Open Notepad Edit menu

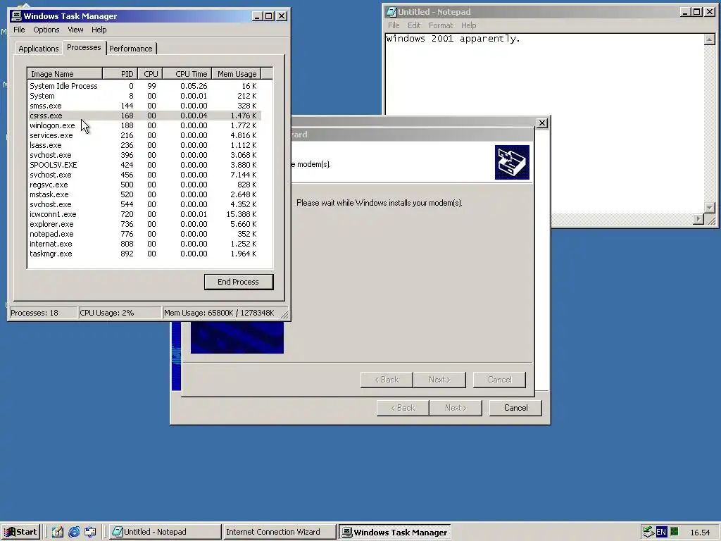(414, 25)
